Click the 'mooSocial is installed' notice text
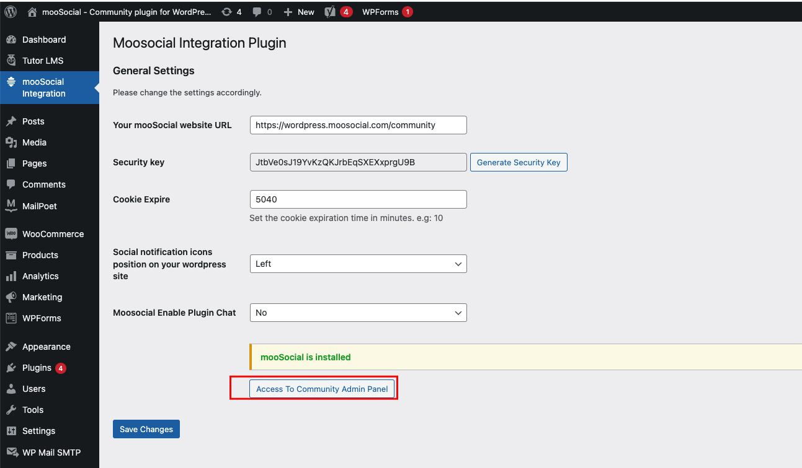802x468 pixels. coord(306,357)
